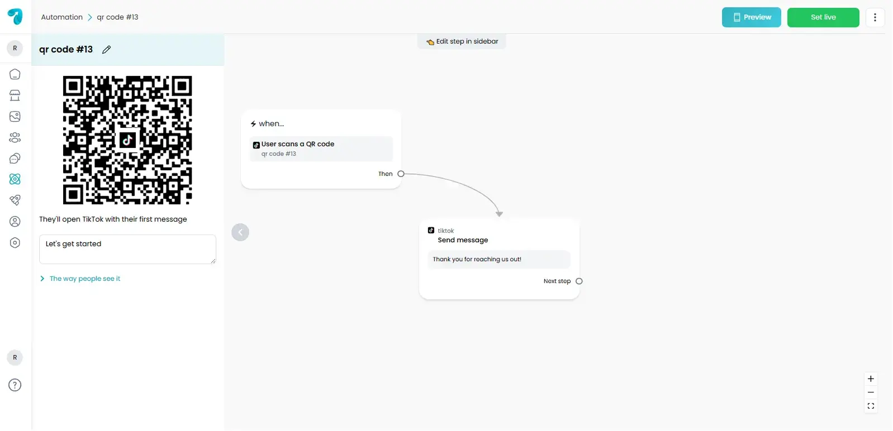Select the 'User scans a QR code' trigger
Viewport: 893px width, 431px height.
[x=321, y=149]
